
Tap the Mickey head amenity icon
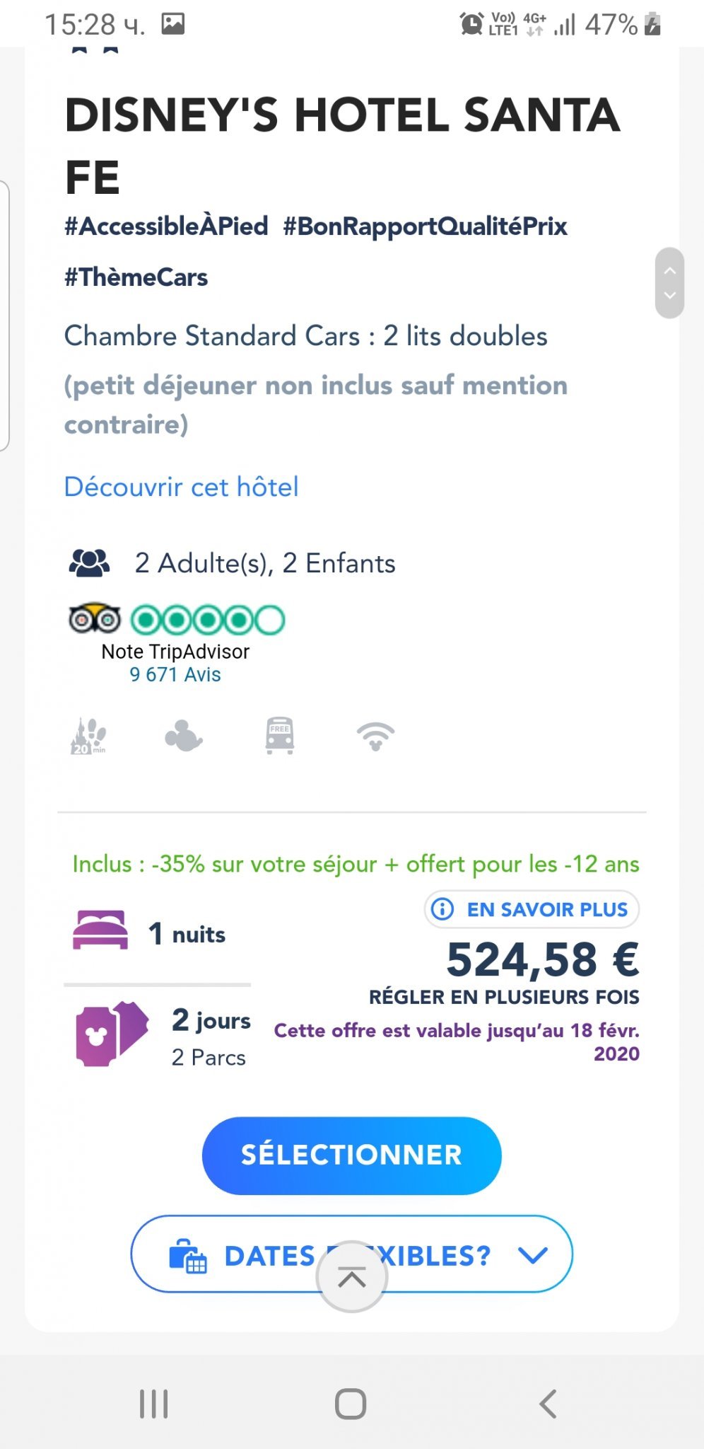click(x=184, y=737)
